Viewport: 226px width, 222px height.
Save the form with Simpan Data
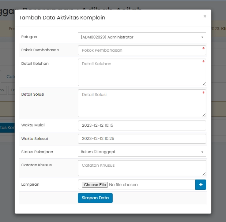click(x=95, y=198)
